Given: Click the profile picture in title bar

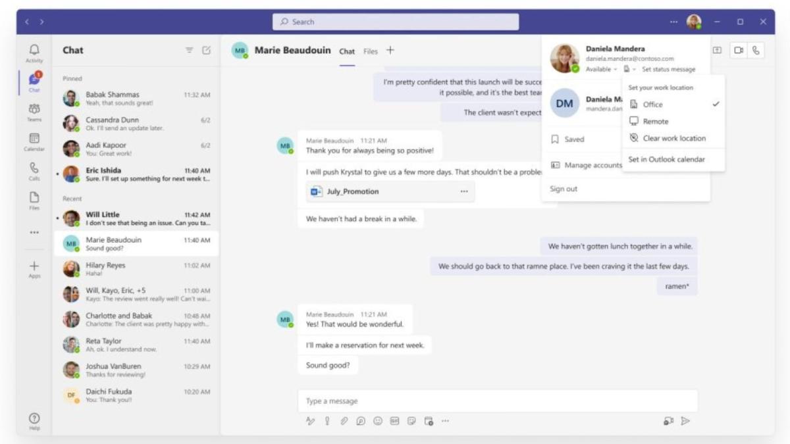Looking at the screenshot, I should [x=694, y=22].
